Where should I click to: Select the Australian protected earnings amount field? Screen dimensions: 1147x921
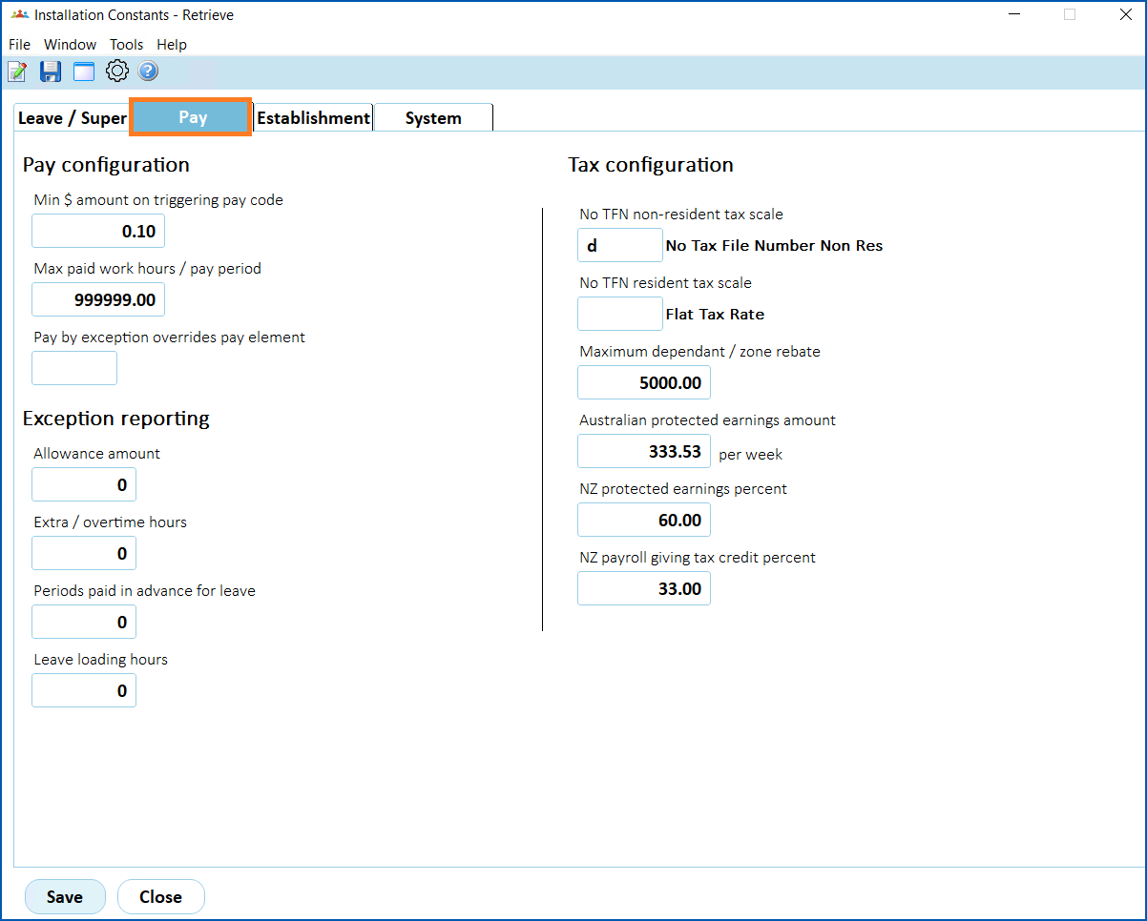click(x=644, y=452)
